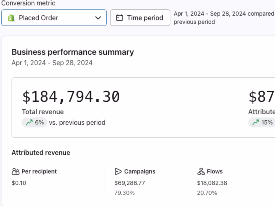Click the Campaigns label
The image size is (275, 206).
coord(139,172)
